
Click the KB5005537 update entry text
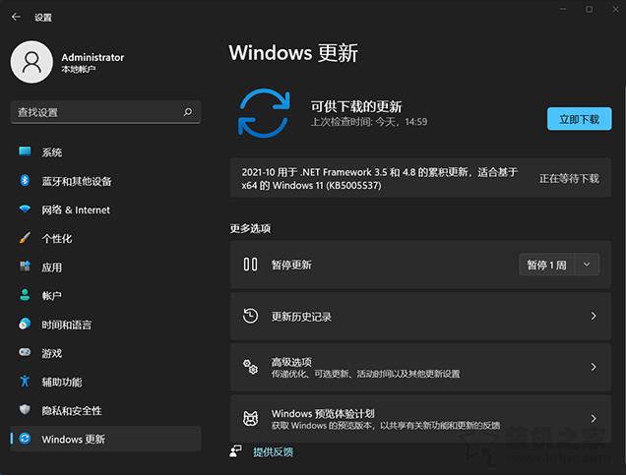point(380,179)
